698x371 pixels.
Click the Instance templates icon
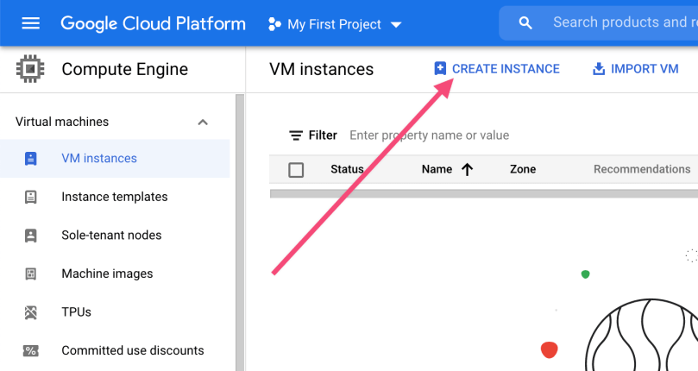(31, 197)
